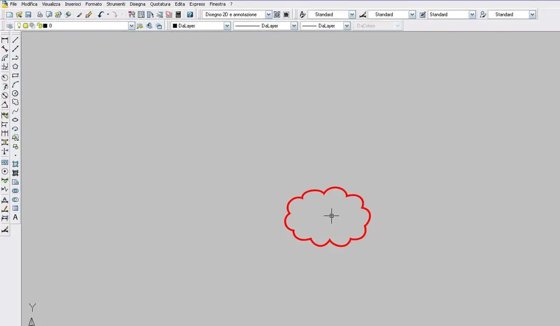Toggle layer 0 on/off lightbulb

coord(19,25)
